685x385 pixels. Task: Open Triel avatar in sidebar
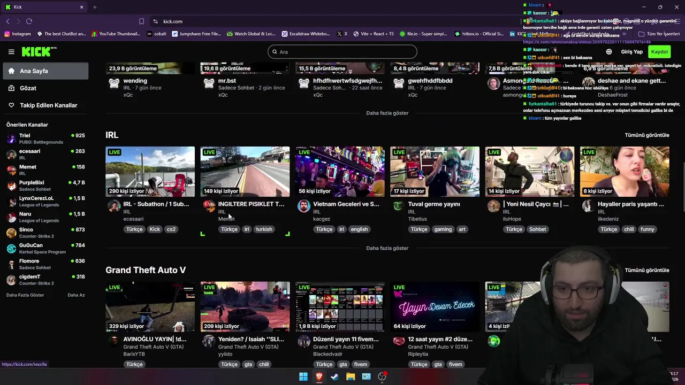coord(11,139)
